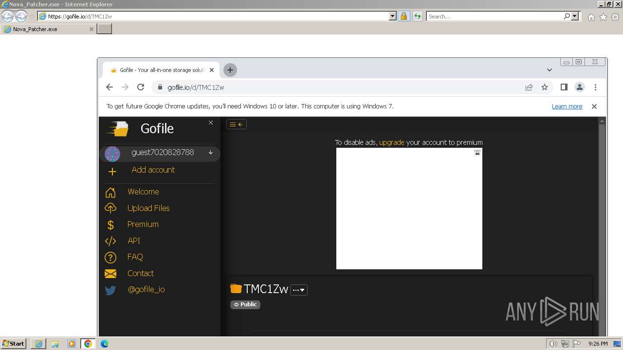Expand the IE address bar dropdown
Viewport: 623px width, 350px height.
point(393,16)
